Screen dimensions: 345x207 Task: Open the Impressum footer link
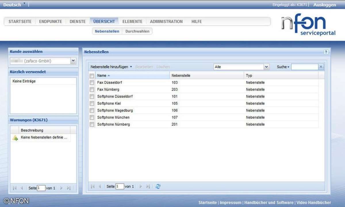230,203
